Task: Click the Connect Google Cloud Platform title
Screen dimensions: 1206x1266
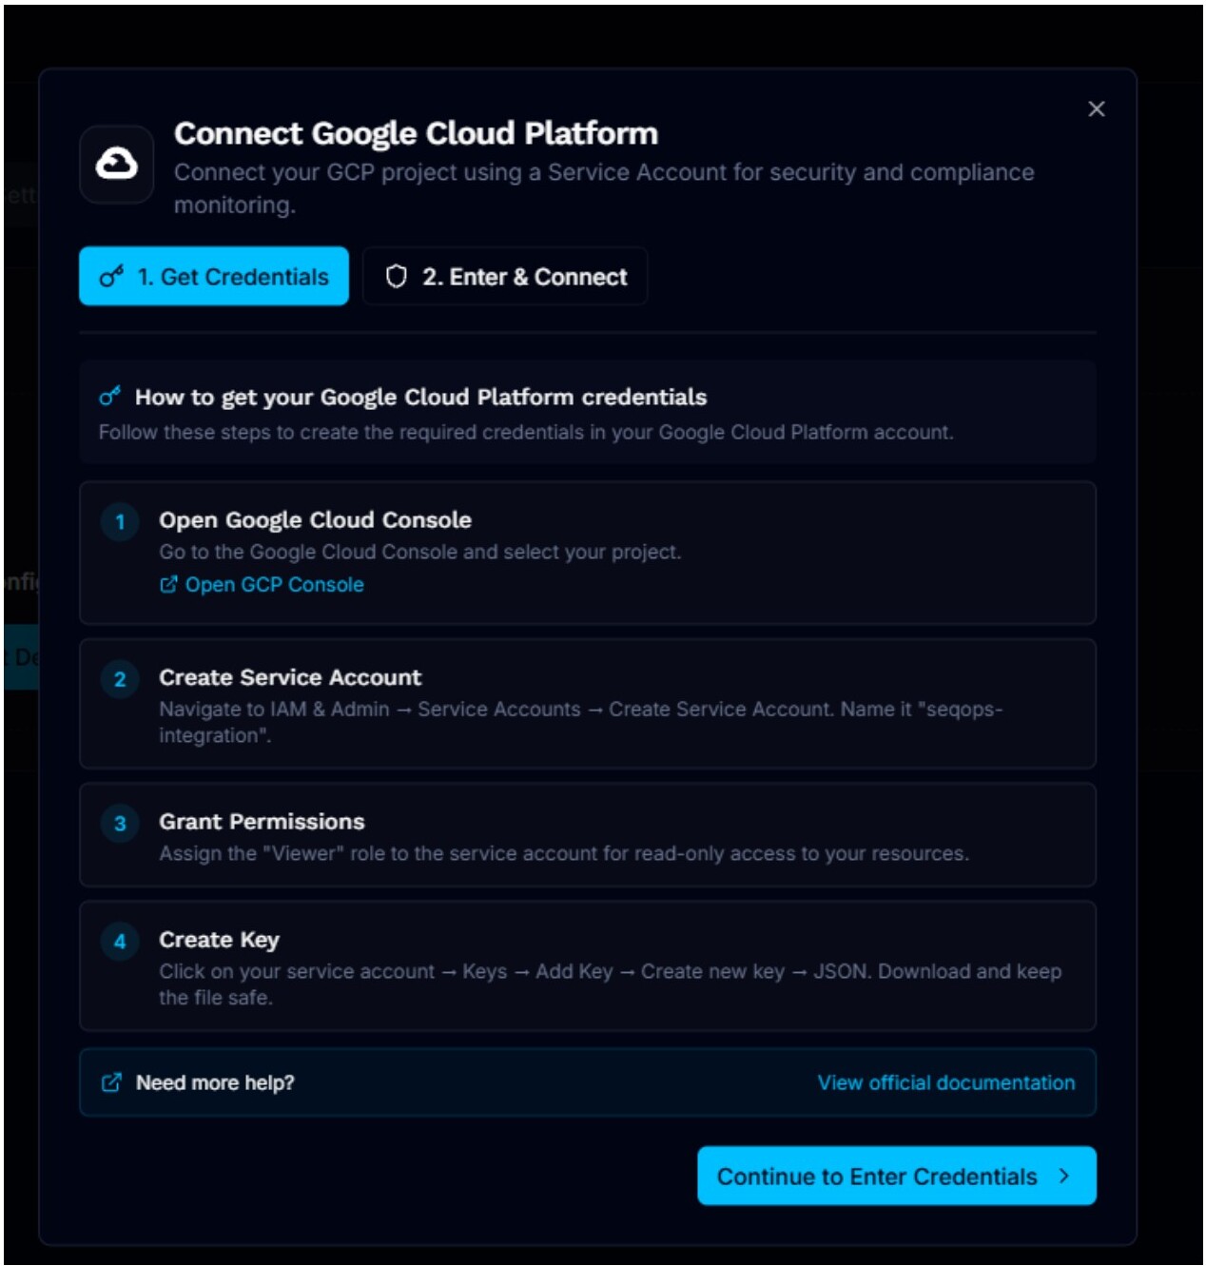Action: pyautogui.click(x=416, y=134)
